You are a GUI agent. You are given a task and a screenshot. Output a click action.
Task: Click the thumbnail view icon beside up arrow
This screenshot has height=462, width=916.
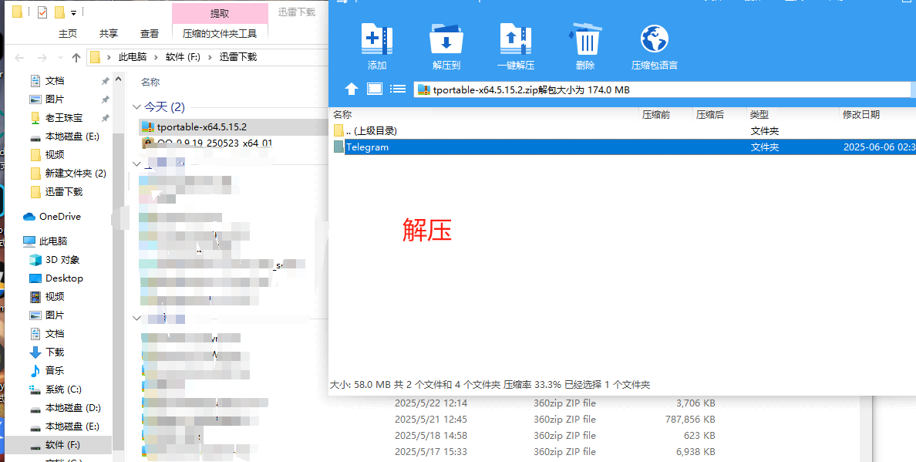(x=375, y=89)
